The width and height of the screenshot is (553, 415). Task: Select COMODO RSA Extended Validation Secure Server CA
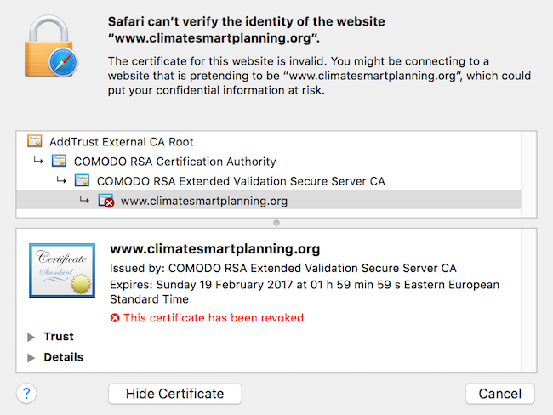click(x=241, y=181)
